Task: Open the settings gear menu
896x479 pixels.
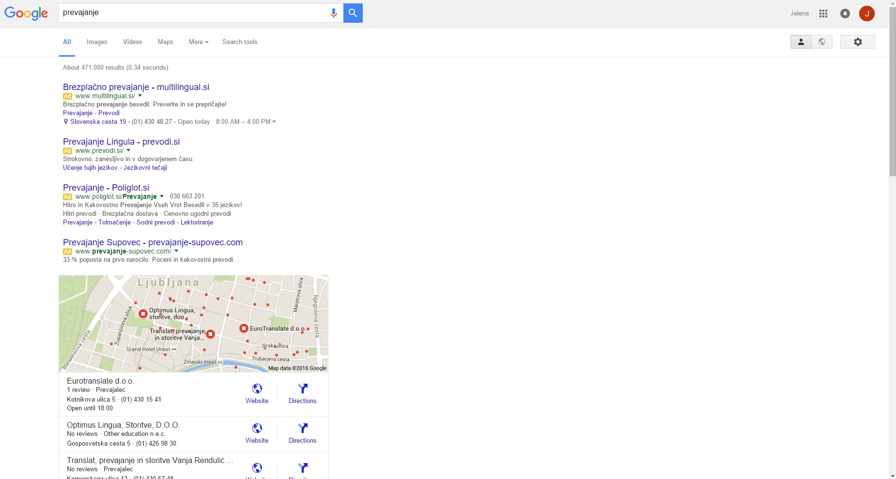Action: [857, 42]
